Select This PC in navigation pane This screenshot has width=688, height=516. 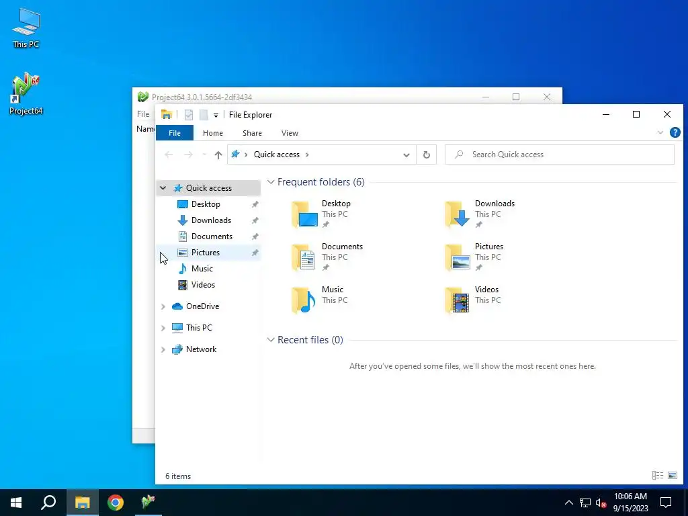click(x=199, y=328)
